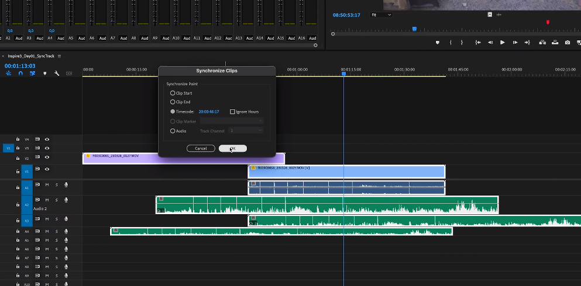The image size is (581, 286).
Task: Hide track V2 with the eye icon
Action: pyautogui.click(x=47, y=157)
